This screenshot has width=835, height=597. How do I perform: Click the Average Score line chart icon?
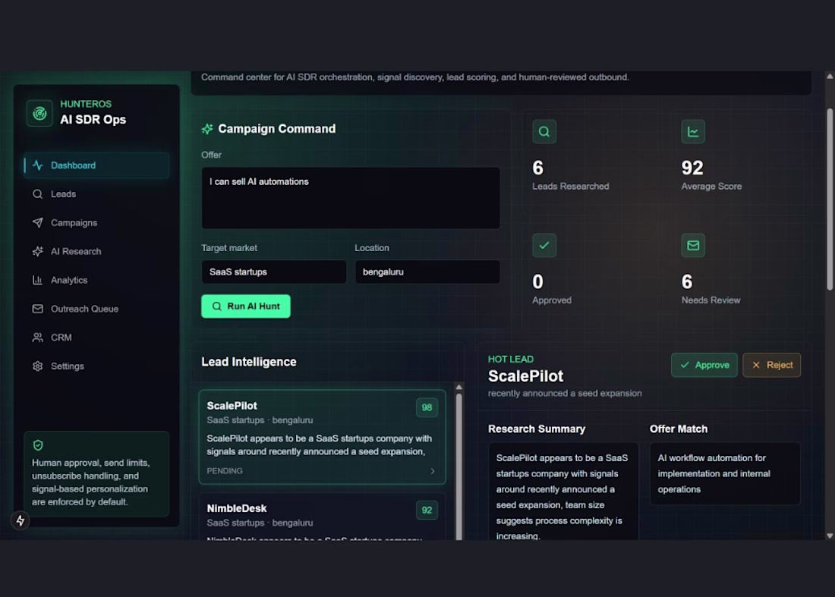pos(693,131)
